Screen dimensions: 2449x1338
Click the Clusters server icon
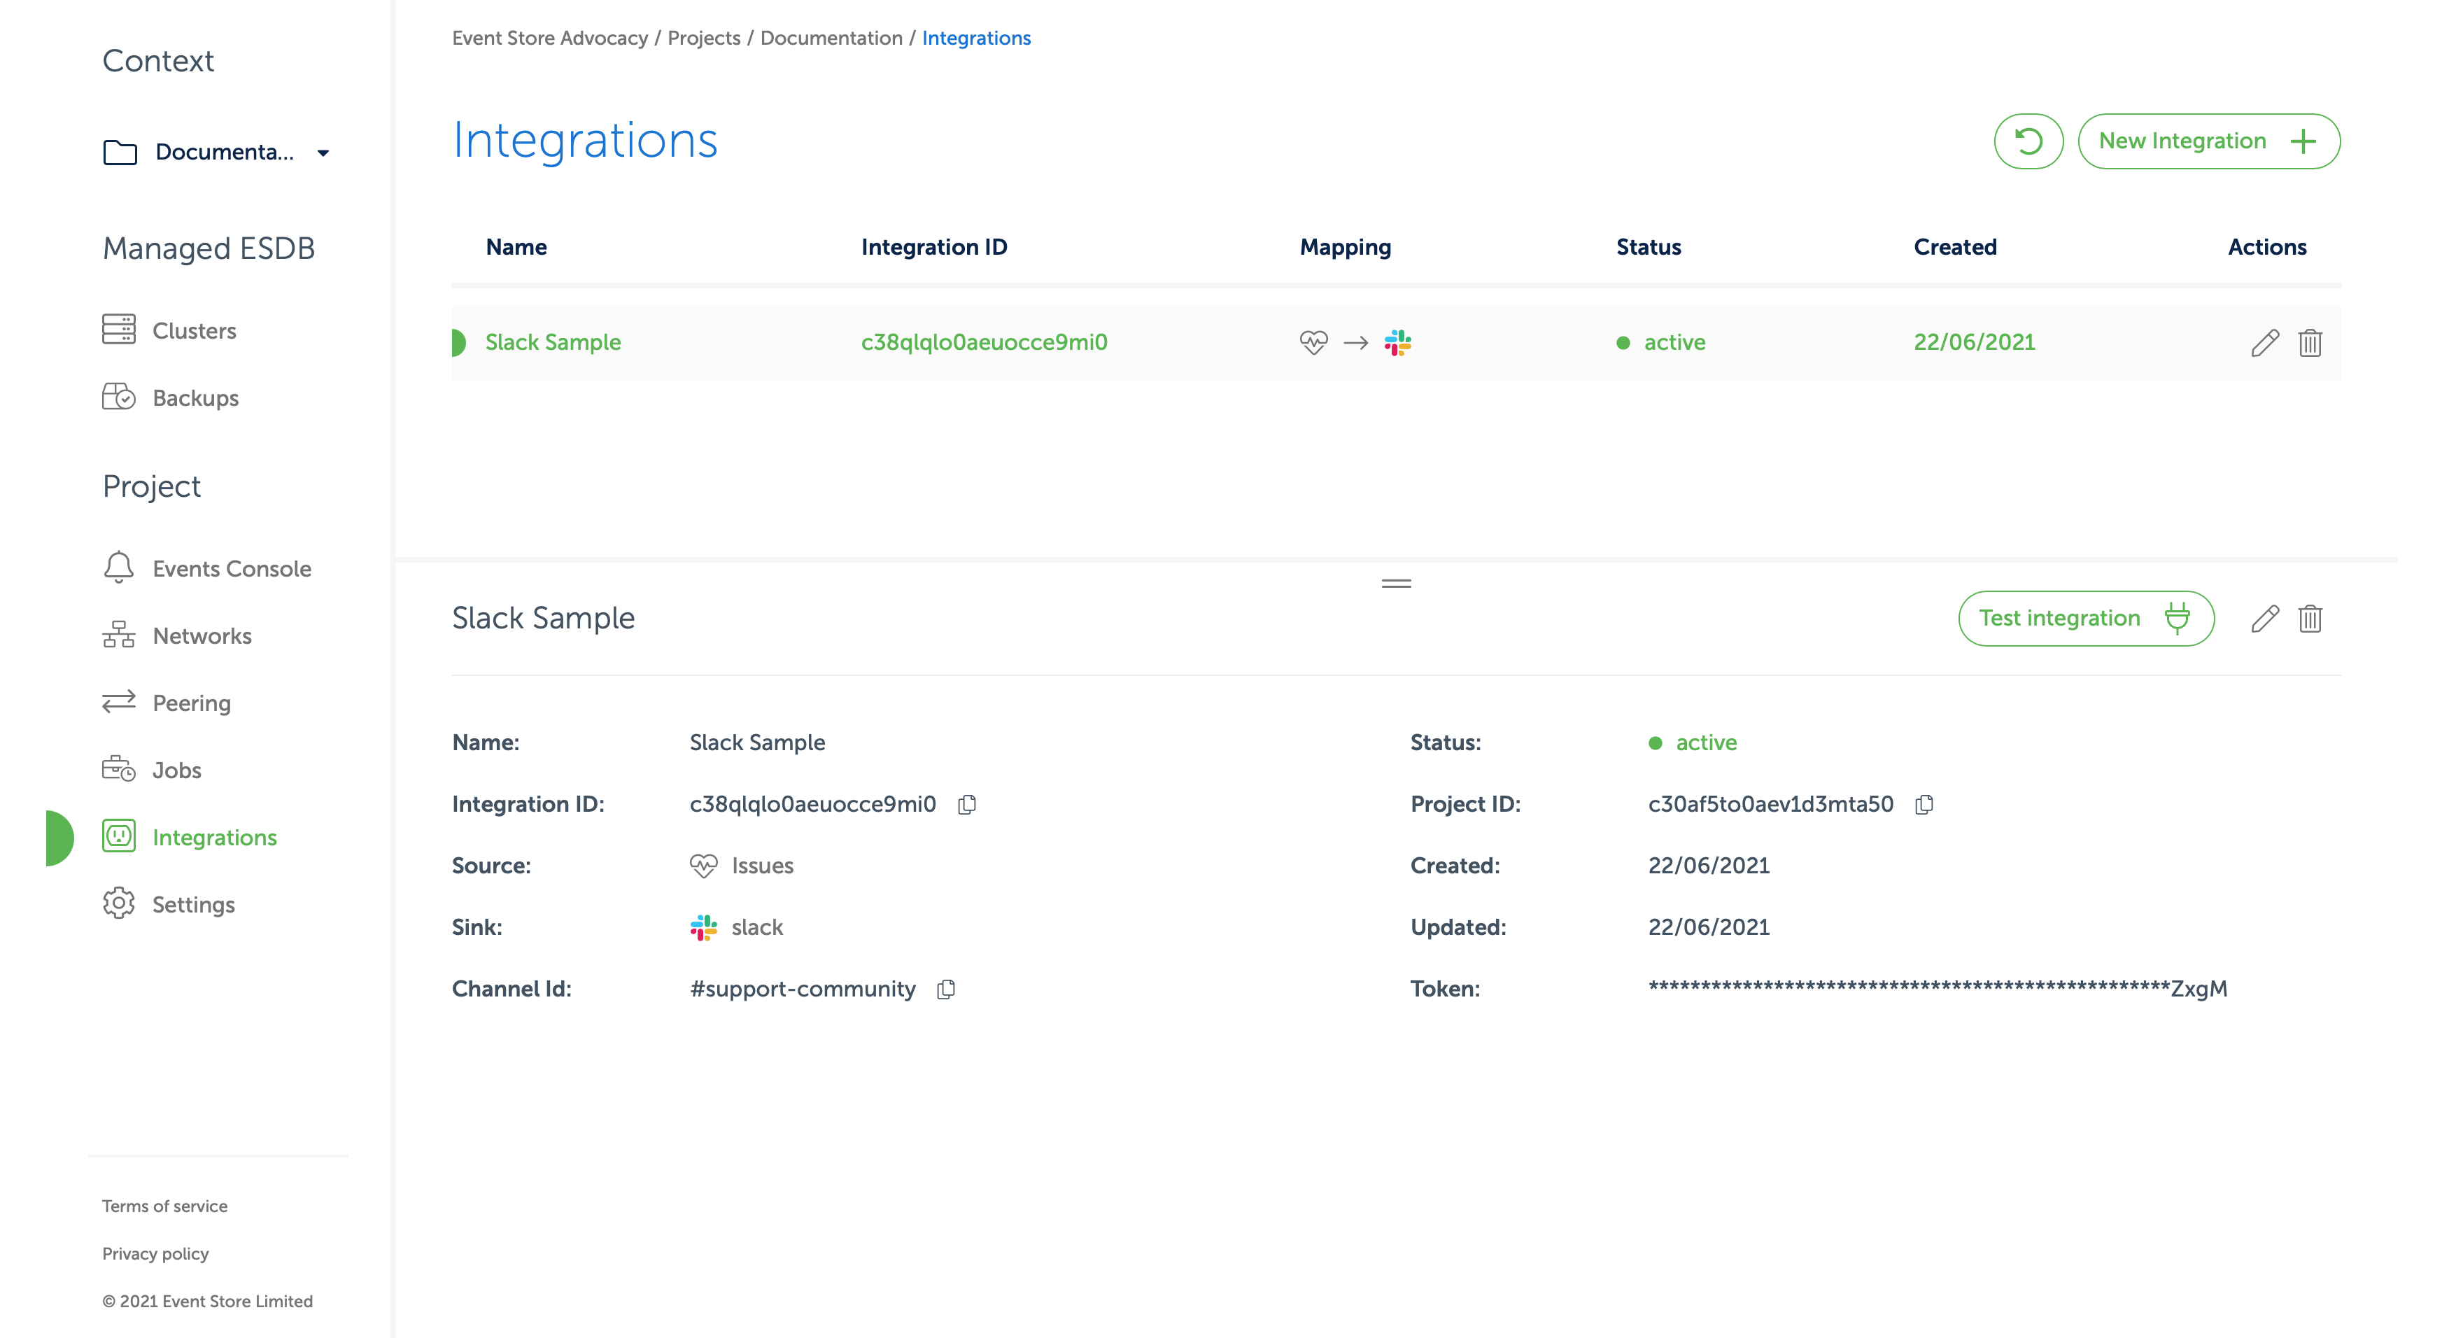pos(119,329)
